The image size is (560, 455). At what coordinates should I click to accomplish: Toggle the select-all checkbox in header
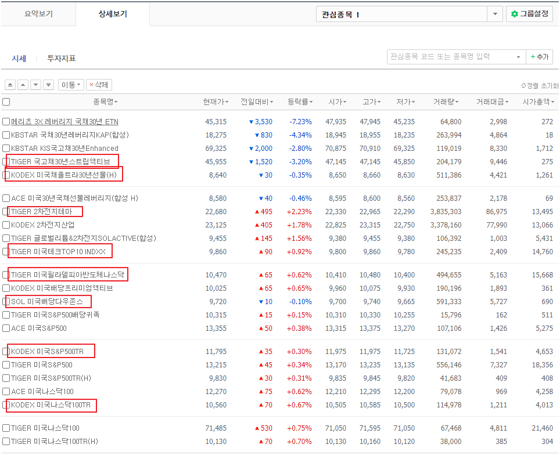pyautogui.click(x=6, y=102)
